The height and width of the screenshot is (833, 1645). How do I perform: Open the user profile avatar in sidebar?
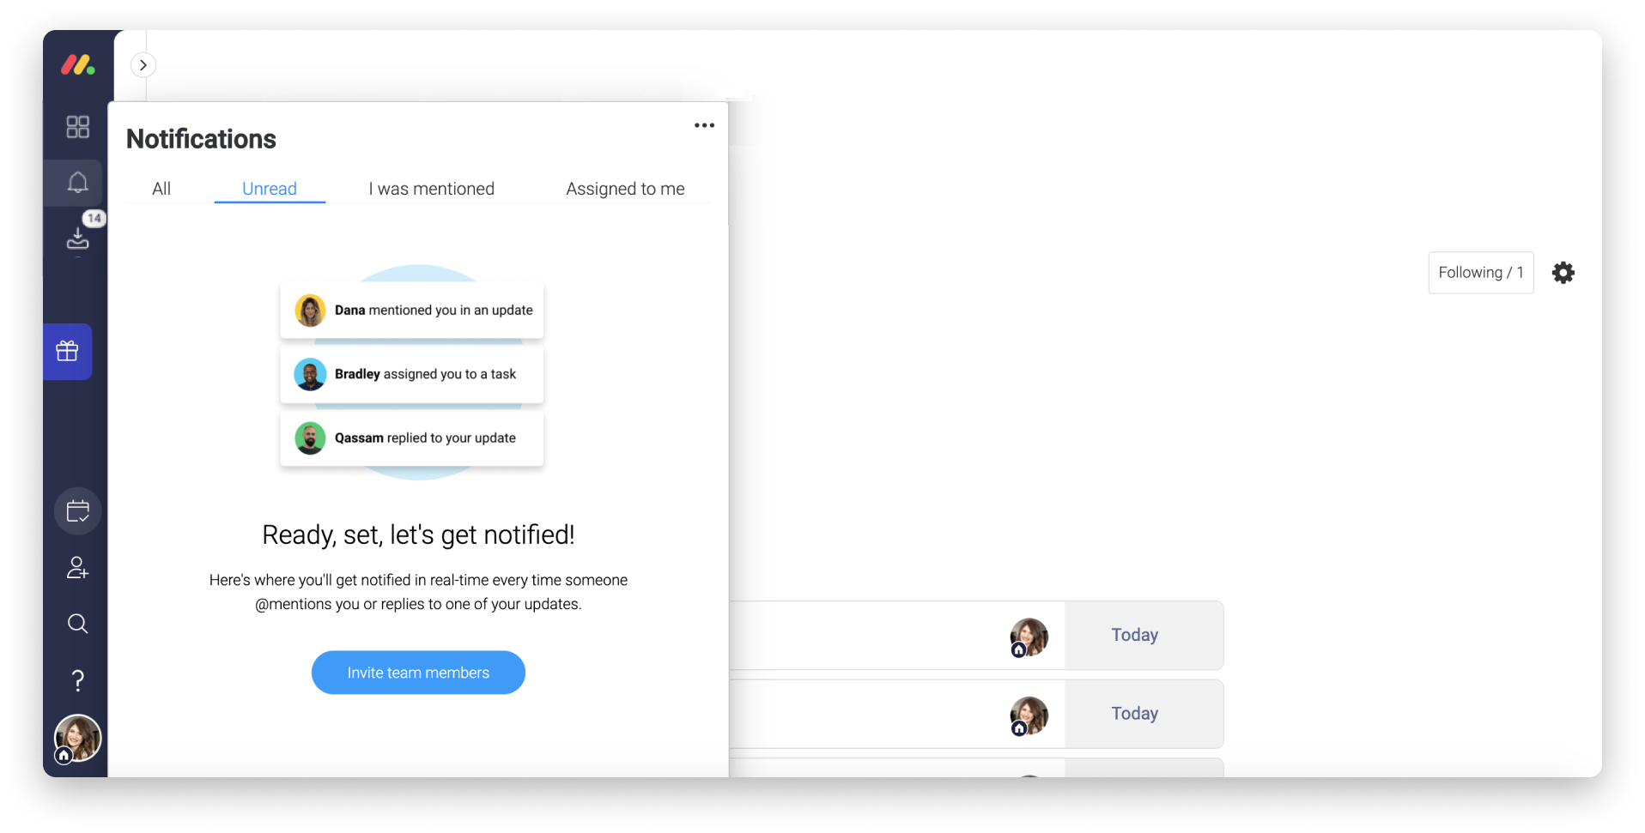point(77,738)
